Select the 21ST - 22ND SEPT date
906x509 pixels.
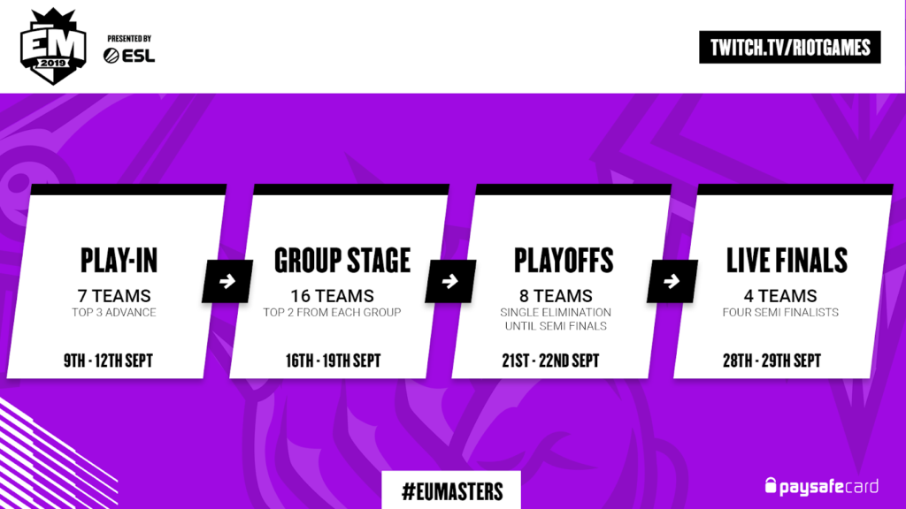(550, 361)
